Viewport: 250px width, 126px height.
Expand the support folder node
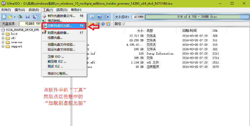[x=3, y=46]
